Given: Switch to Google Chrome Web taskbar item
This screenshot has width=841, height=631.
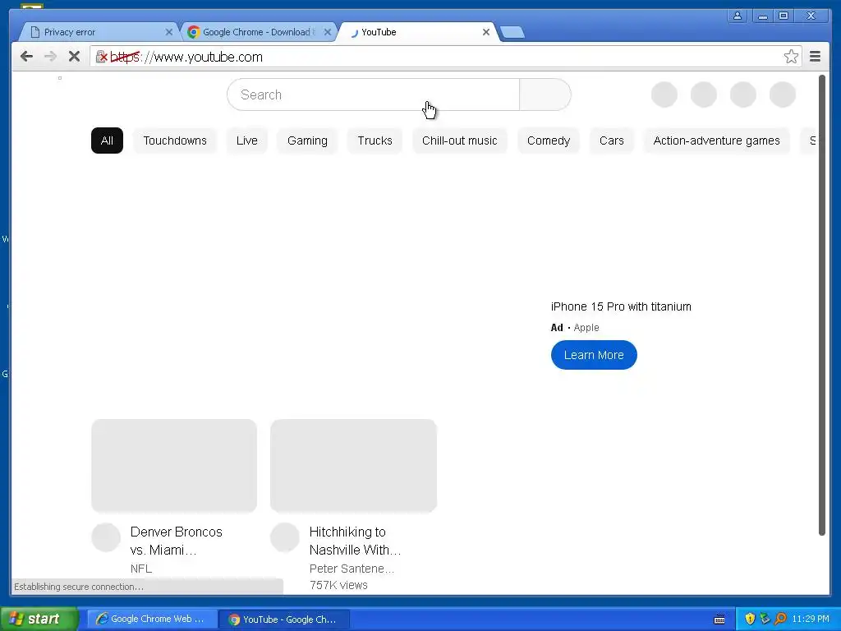Looking at the screenshot, I should pos(152,619).
